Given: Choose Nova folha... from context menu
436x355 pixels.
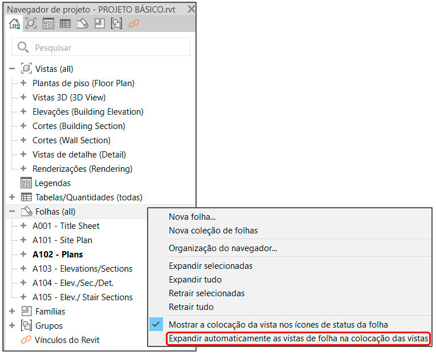Looking at the screenshot, I should [192, 217].
